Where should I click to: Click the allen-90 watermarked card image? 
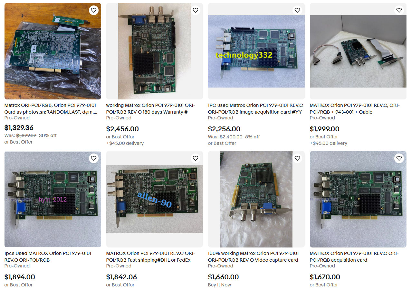[x=155, y=199]
